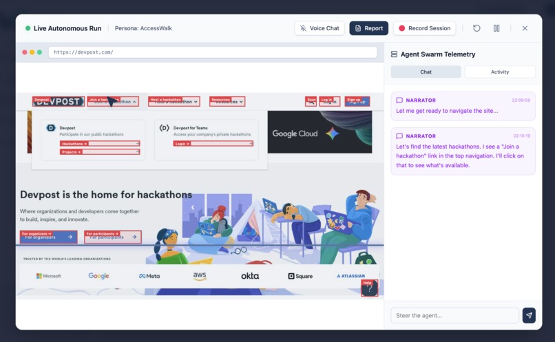The image size is (555, 342).
Task: Click the green browser window dot
Action: click(x=39, y=52)
